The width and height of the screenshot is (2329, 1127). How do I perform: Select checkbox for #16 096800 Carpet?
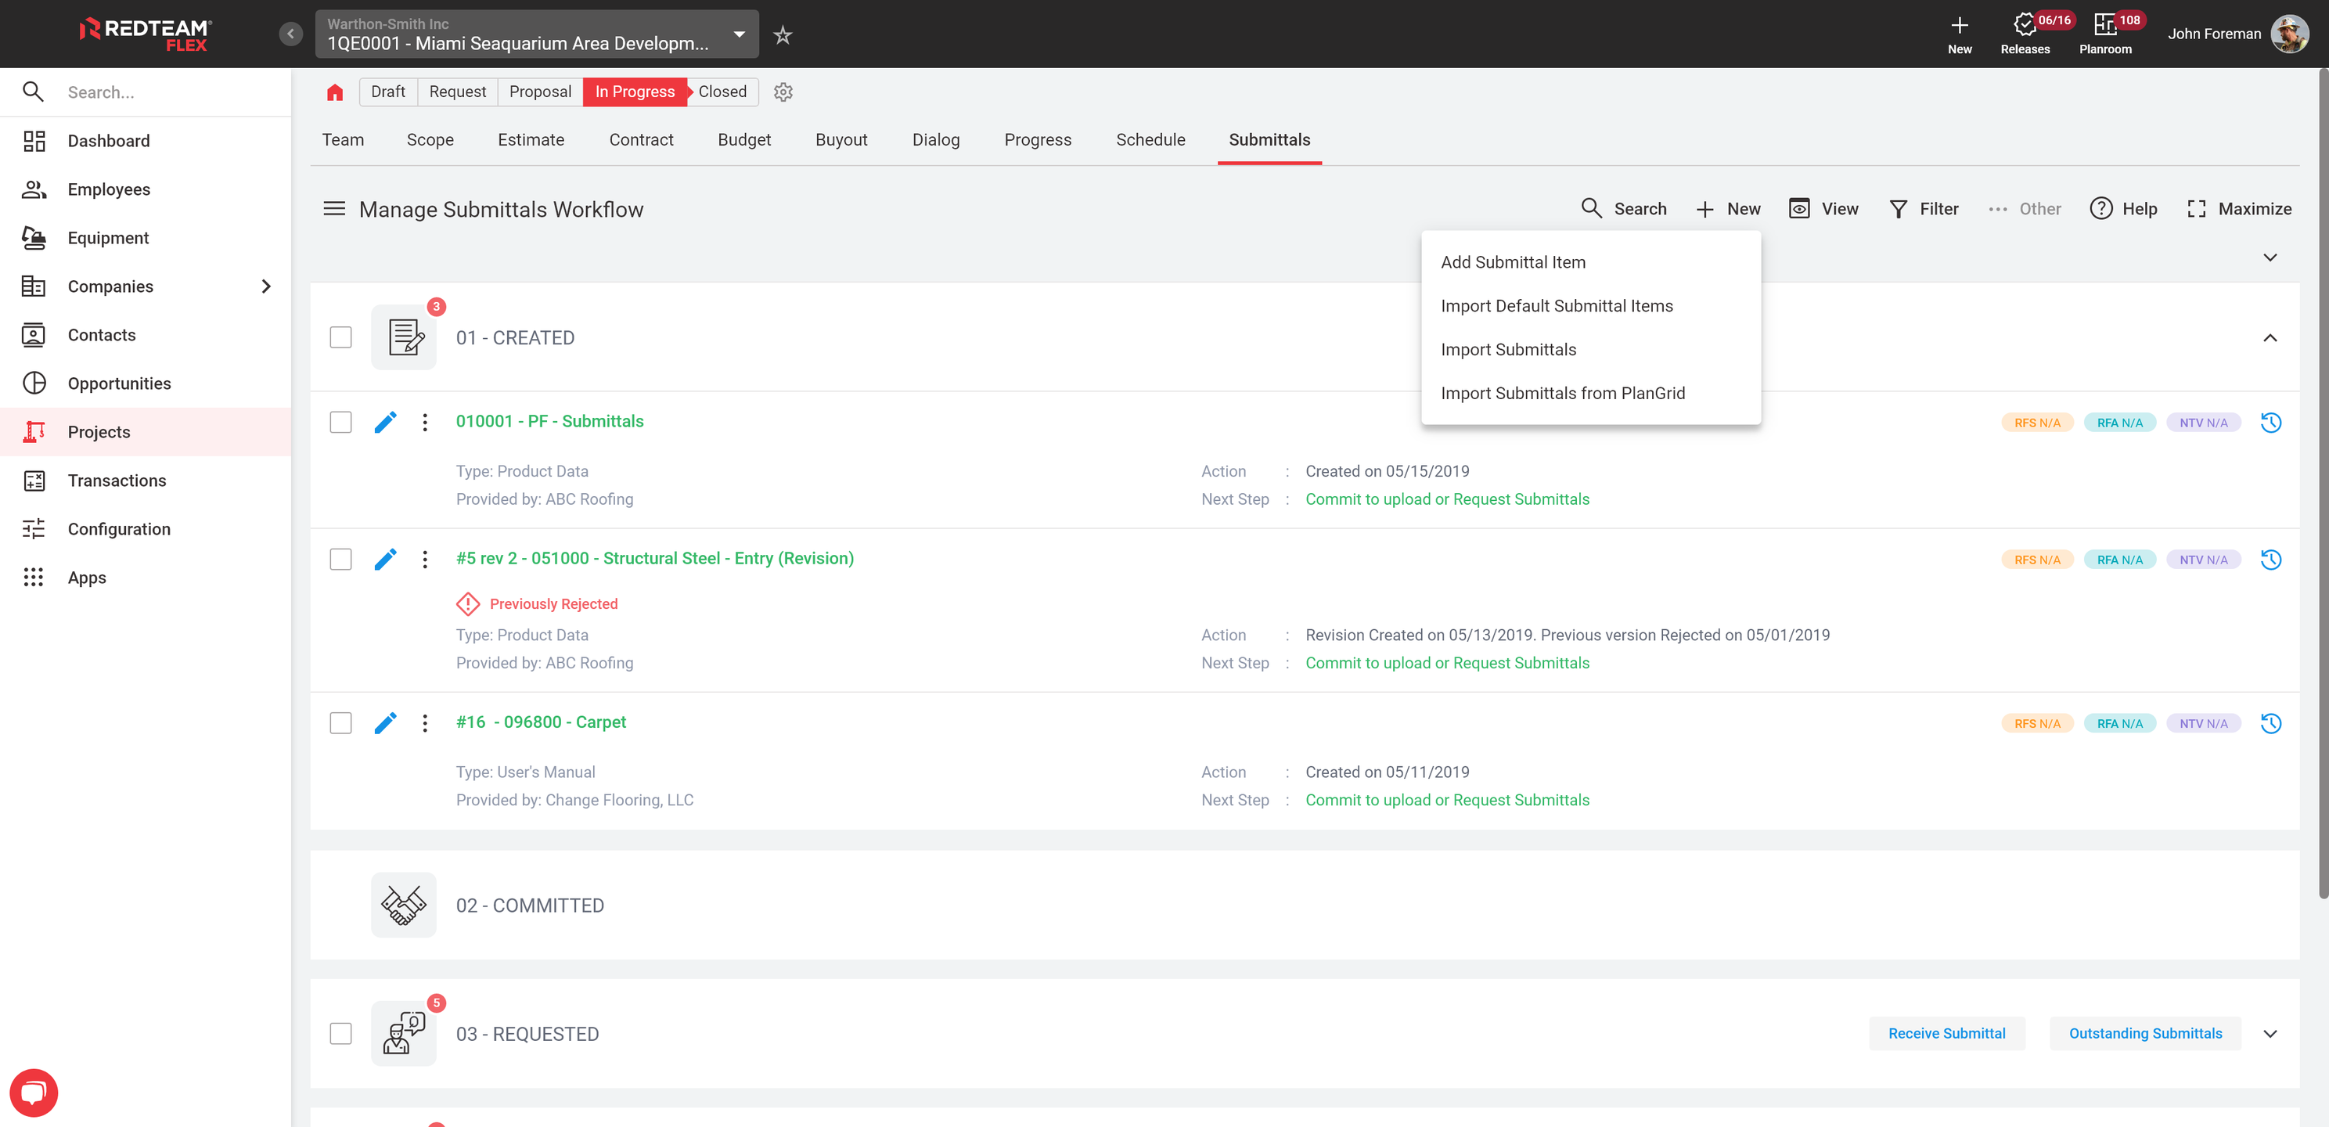[x=341, y=722]
